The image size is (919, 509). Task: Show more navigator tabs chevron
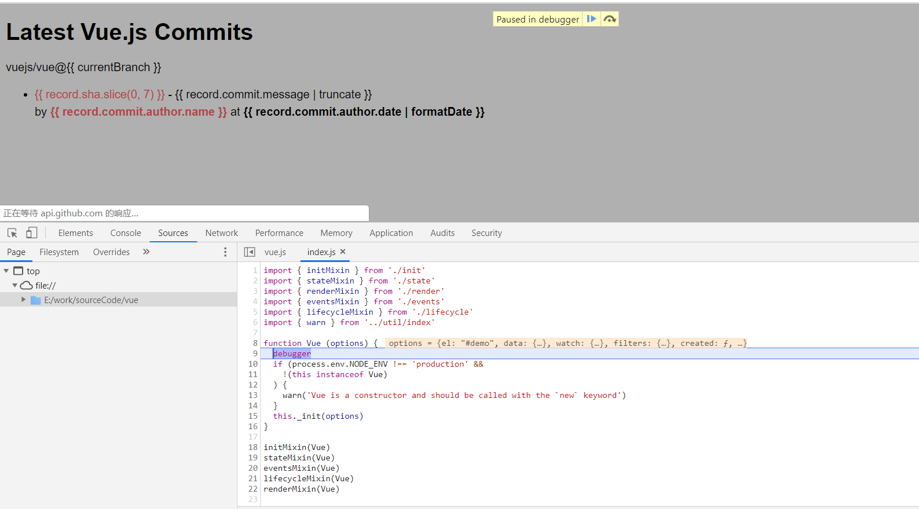pos(147,252)
